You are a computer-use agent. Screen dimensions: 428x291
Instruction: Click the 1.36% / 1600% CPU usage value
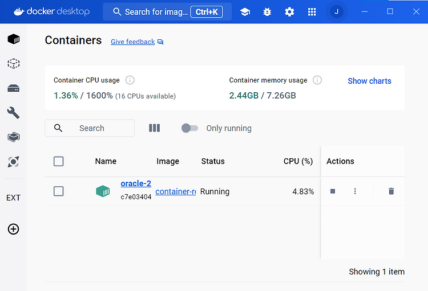coord(83,96)
